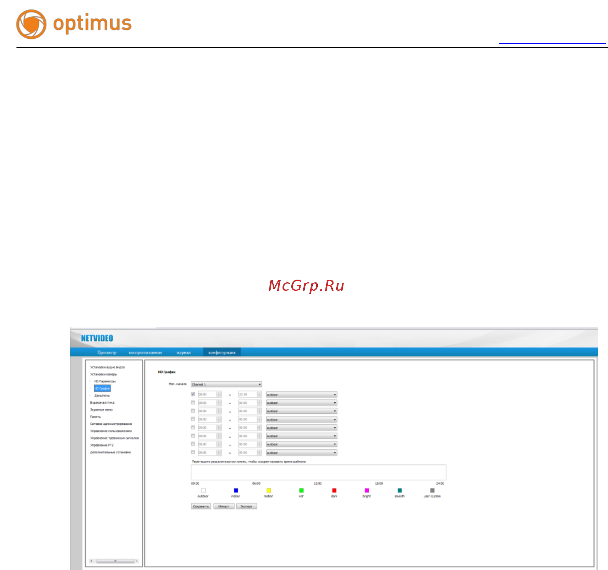
Task: Uncheck the first schedule row checkbox
Action: pyautogui.click(x=193, y=394)
